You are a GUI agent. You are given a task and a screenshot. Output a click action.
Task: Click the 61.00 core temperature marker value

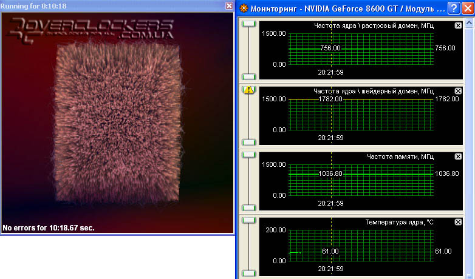(330, 251)
